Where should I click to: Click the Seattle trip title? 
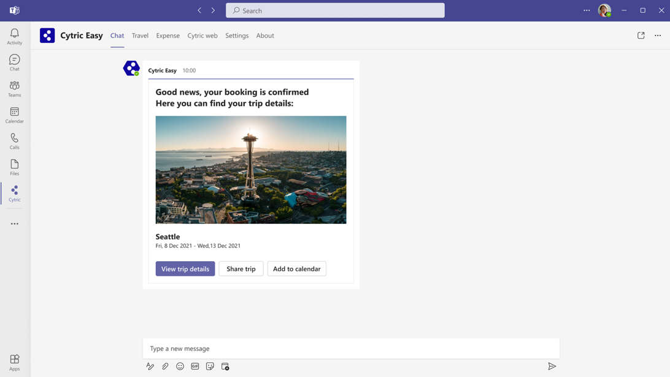coord(167,237)
